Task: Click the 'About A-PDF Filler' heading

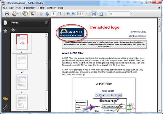Action: pos(73,53)
